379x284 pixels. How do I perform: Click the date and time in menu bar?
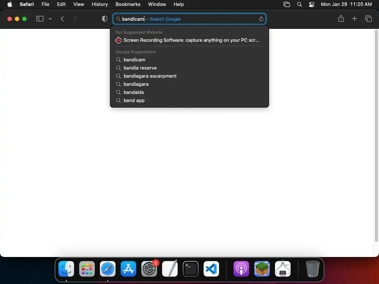click(x=346, y=4)
